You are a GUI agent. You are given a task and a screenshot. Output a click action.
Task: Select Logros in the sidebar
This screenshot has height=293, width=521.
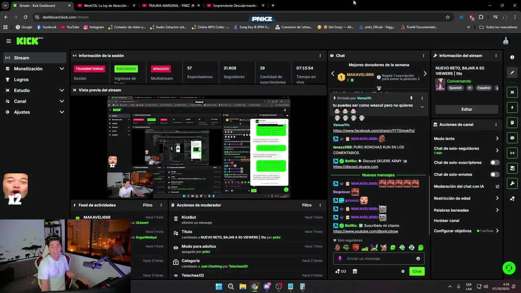point(34,80)
